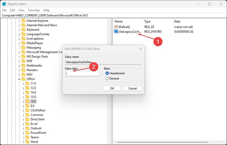Open the Help menu
227x145 pixels.
point(46,10)
